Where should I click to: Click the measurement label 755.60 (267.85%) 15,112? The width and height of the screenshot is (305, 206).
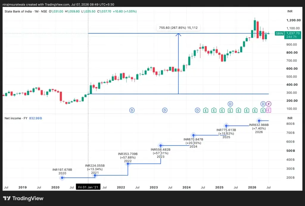[x=178, y=28]
